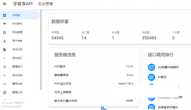Viewport: 191px width, 110px height.
Task: Click the dashboard grid icon
Action: click(4, 15)
